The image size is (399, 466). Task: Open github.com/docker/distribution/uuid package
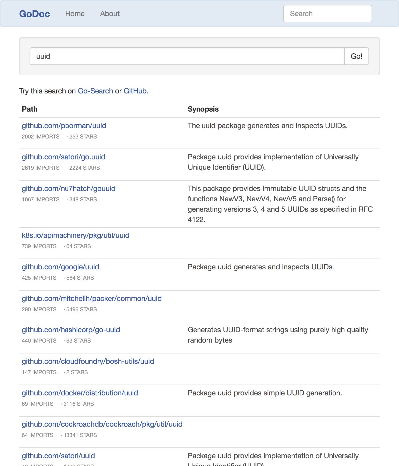coord(80,393)
